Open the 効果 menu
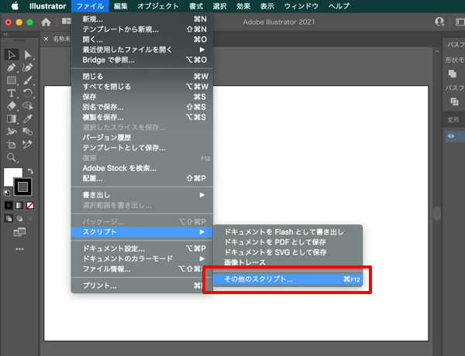This screenshot has width=465, height=356. (x=243, y=6)
